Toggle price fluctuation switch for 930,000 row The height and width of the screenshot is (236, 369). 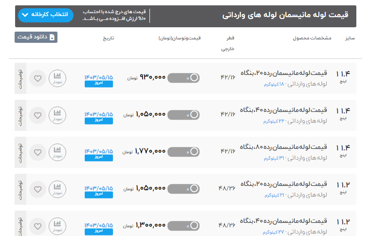(x=183, y=77)
